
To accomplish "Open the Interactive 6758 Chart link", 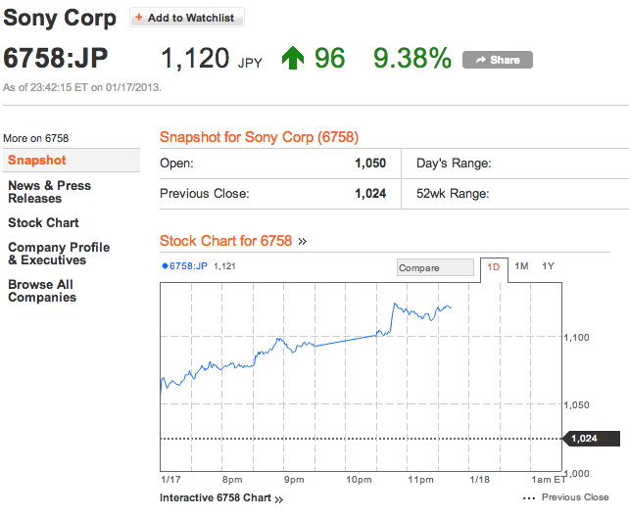I will click(x=216, y=498).
